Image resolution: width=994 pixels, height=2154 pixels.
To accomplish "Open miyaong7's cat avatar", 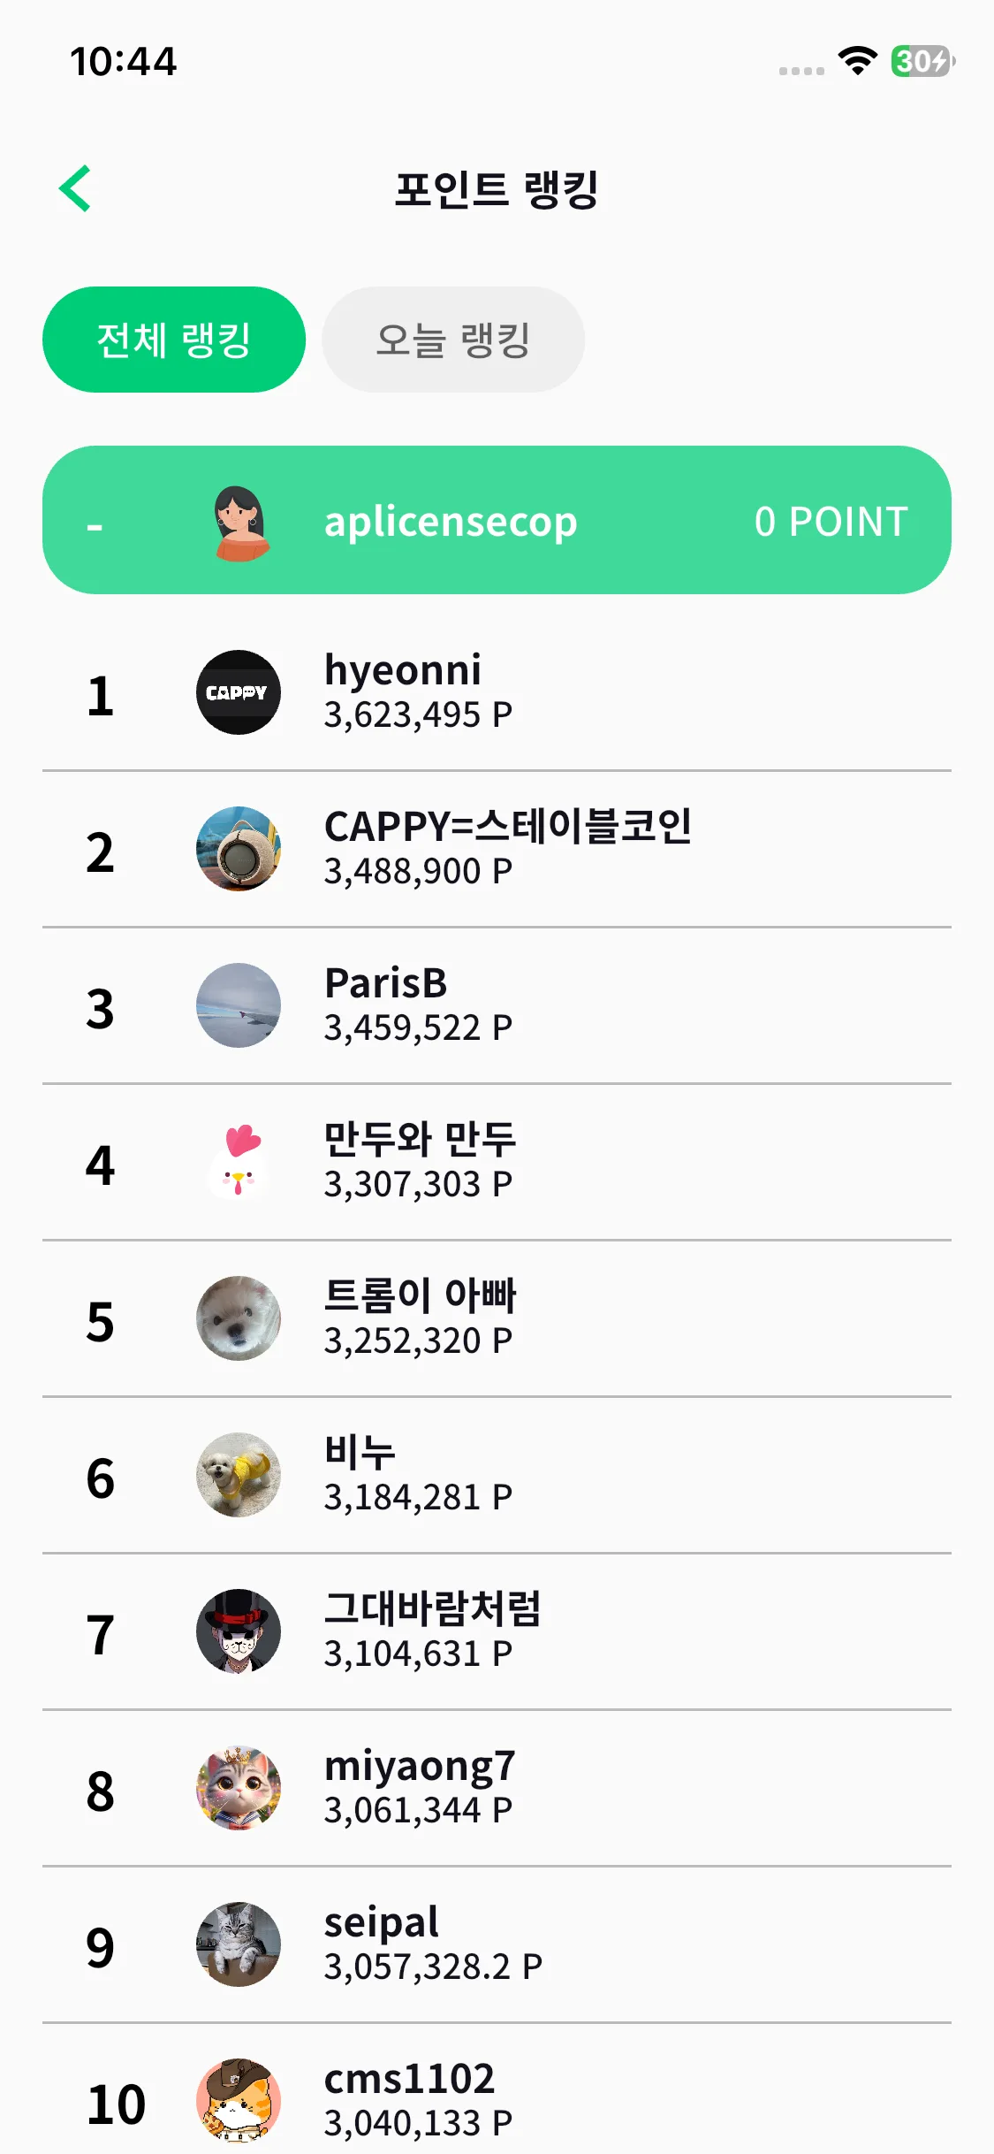I will [238, 1788].
